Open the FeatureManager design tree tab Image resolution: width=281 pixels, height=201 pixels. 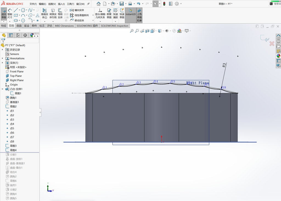[x=4, y=35]
